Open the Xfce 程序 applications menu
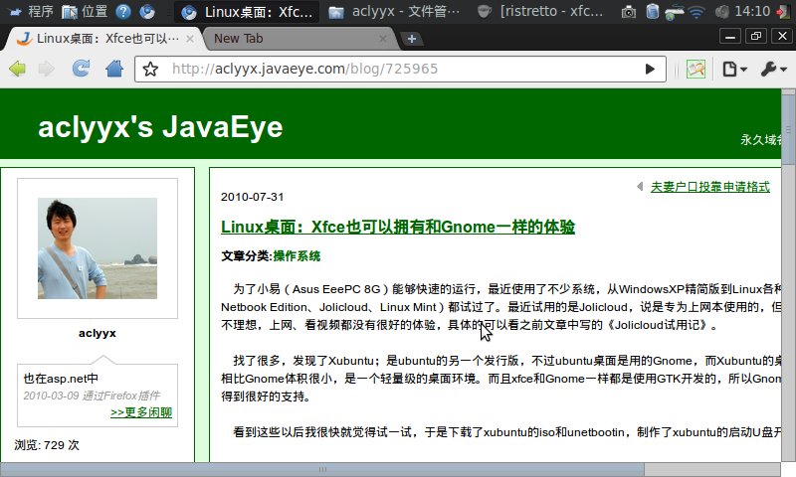The height and width of the screenshot is (477, 796). [x=31, y=11]
